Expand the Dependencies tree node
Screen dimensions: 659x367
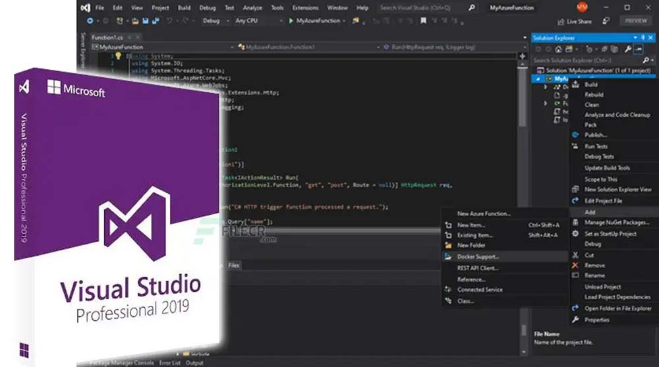tap(546, 87)
